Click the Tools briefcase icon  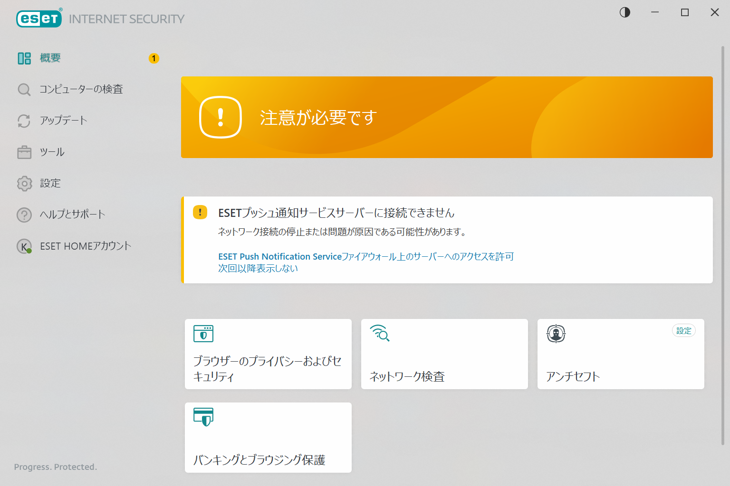click(24, 152)
